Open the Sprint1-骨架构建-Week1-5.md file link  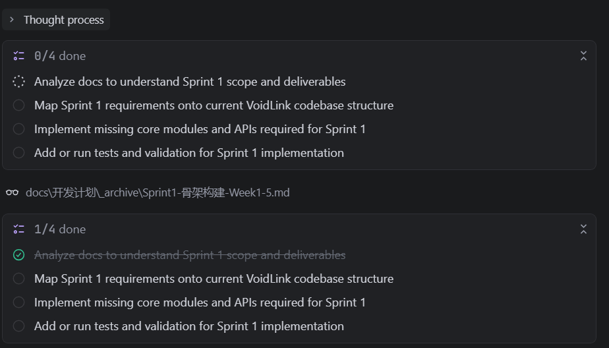[158, 192]
